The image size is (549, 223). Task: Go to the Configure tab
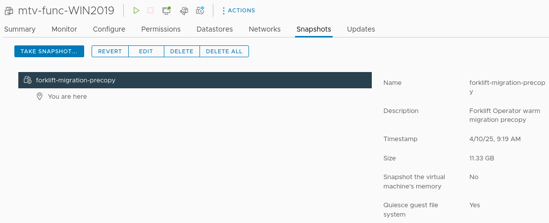109,29
